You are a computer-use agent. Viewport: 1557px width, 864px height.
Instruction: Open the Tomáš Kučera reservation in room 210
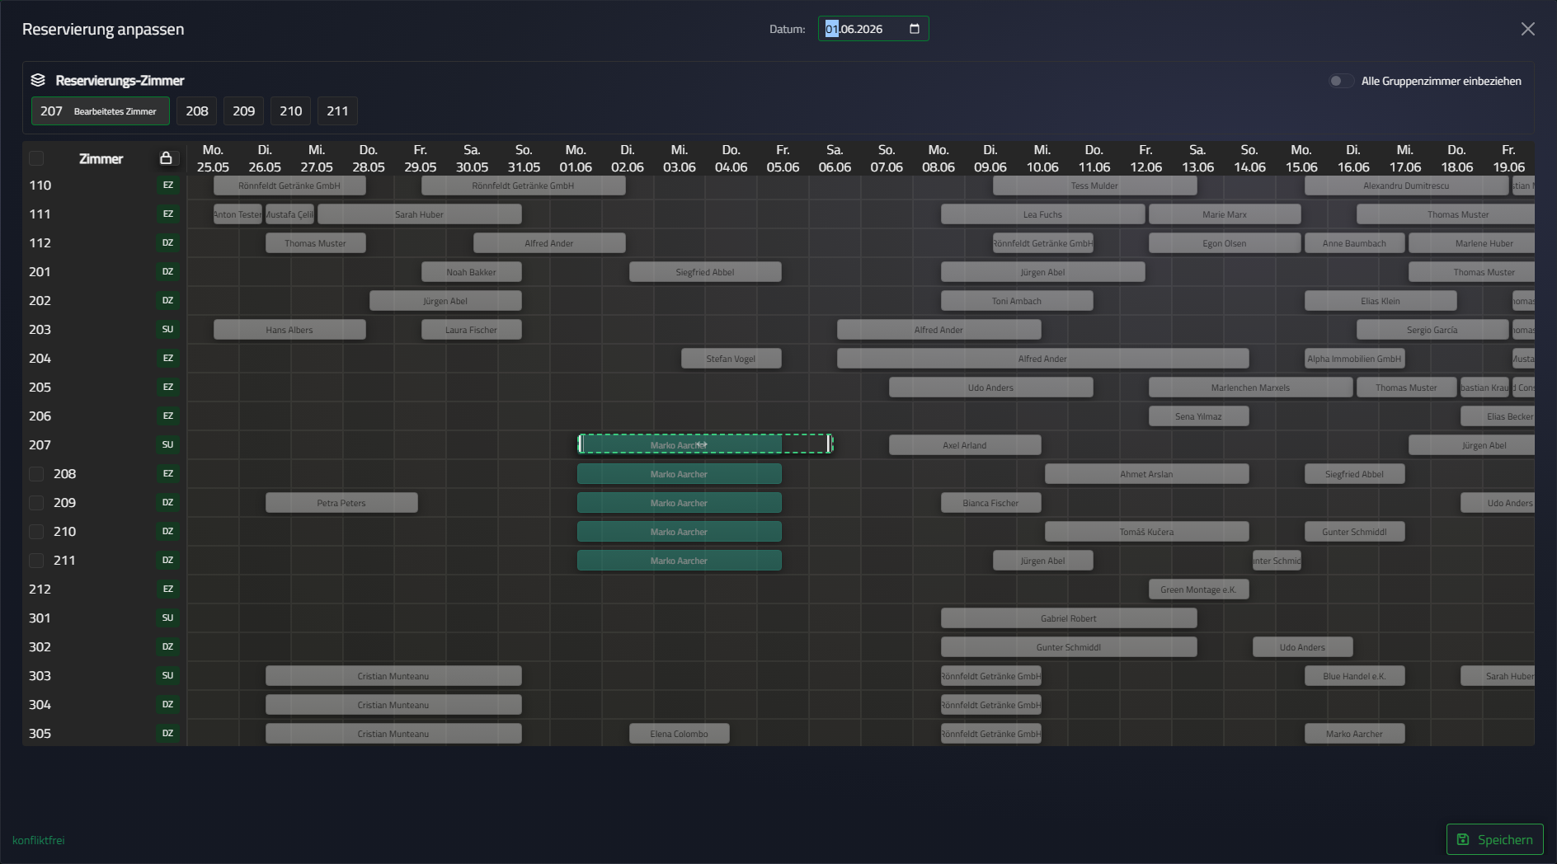coord(1146,532)
